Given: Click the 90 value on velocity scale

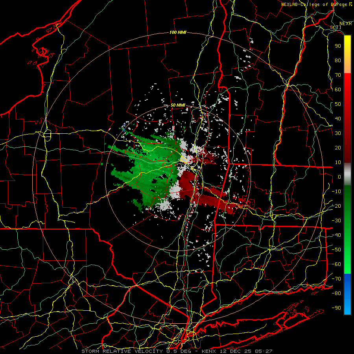Looking at the screenshot, I should (338, 46).
